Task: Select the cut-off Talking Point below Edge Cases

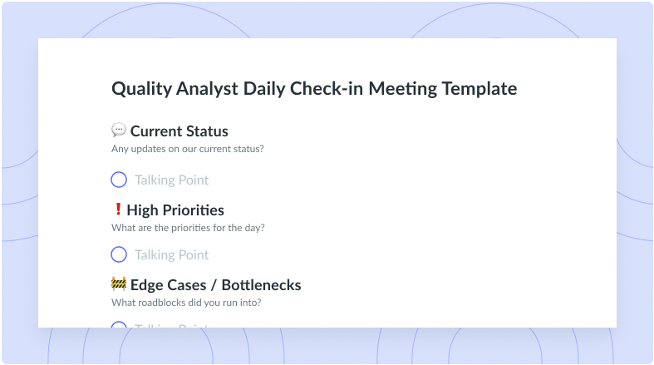Action: [171, 325]
